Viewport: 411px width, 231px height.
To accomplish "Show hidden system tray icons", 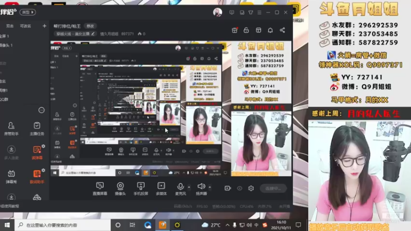I will click(x=227, y=225).
